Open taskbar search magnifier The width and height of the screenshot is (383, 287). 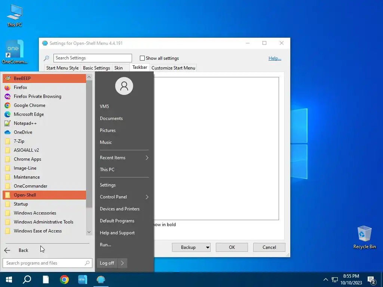pyautogui.click(x=27, y=280)
